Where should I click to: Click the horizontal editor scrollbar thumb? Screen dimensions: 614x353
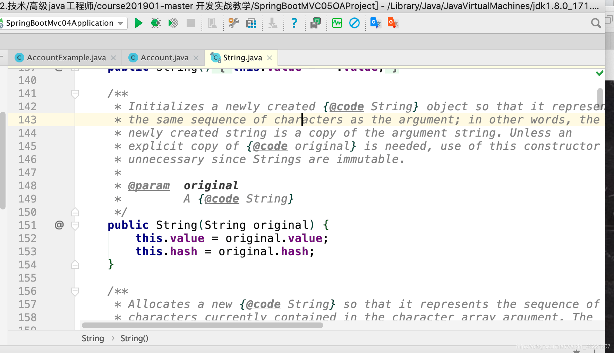pos(203,325)
